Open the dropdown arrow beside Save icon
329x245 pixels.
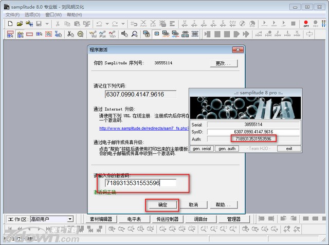[47, 24]
